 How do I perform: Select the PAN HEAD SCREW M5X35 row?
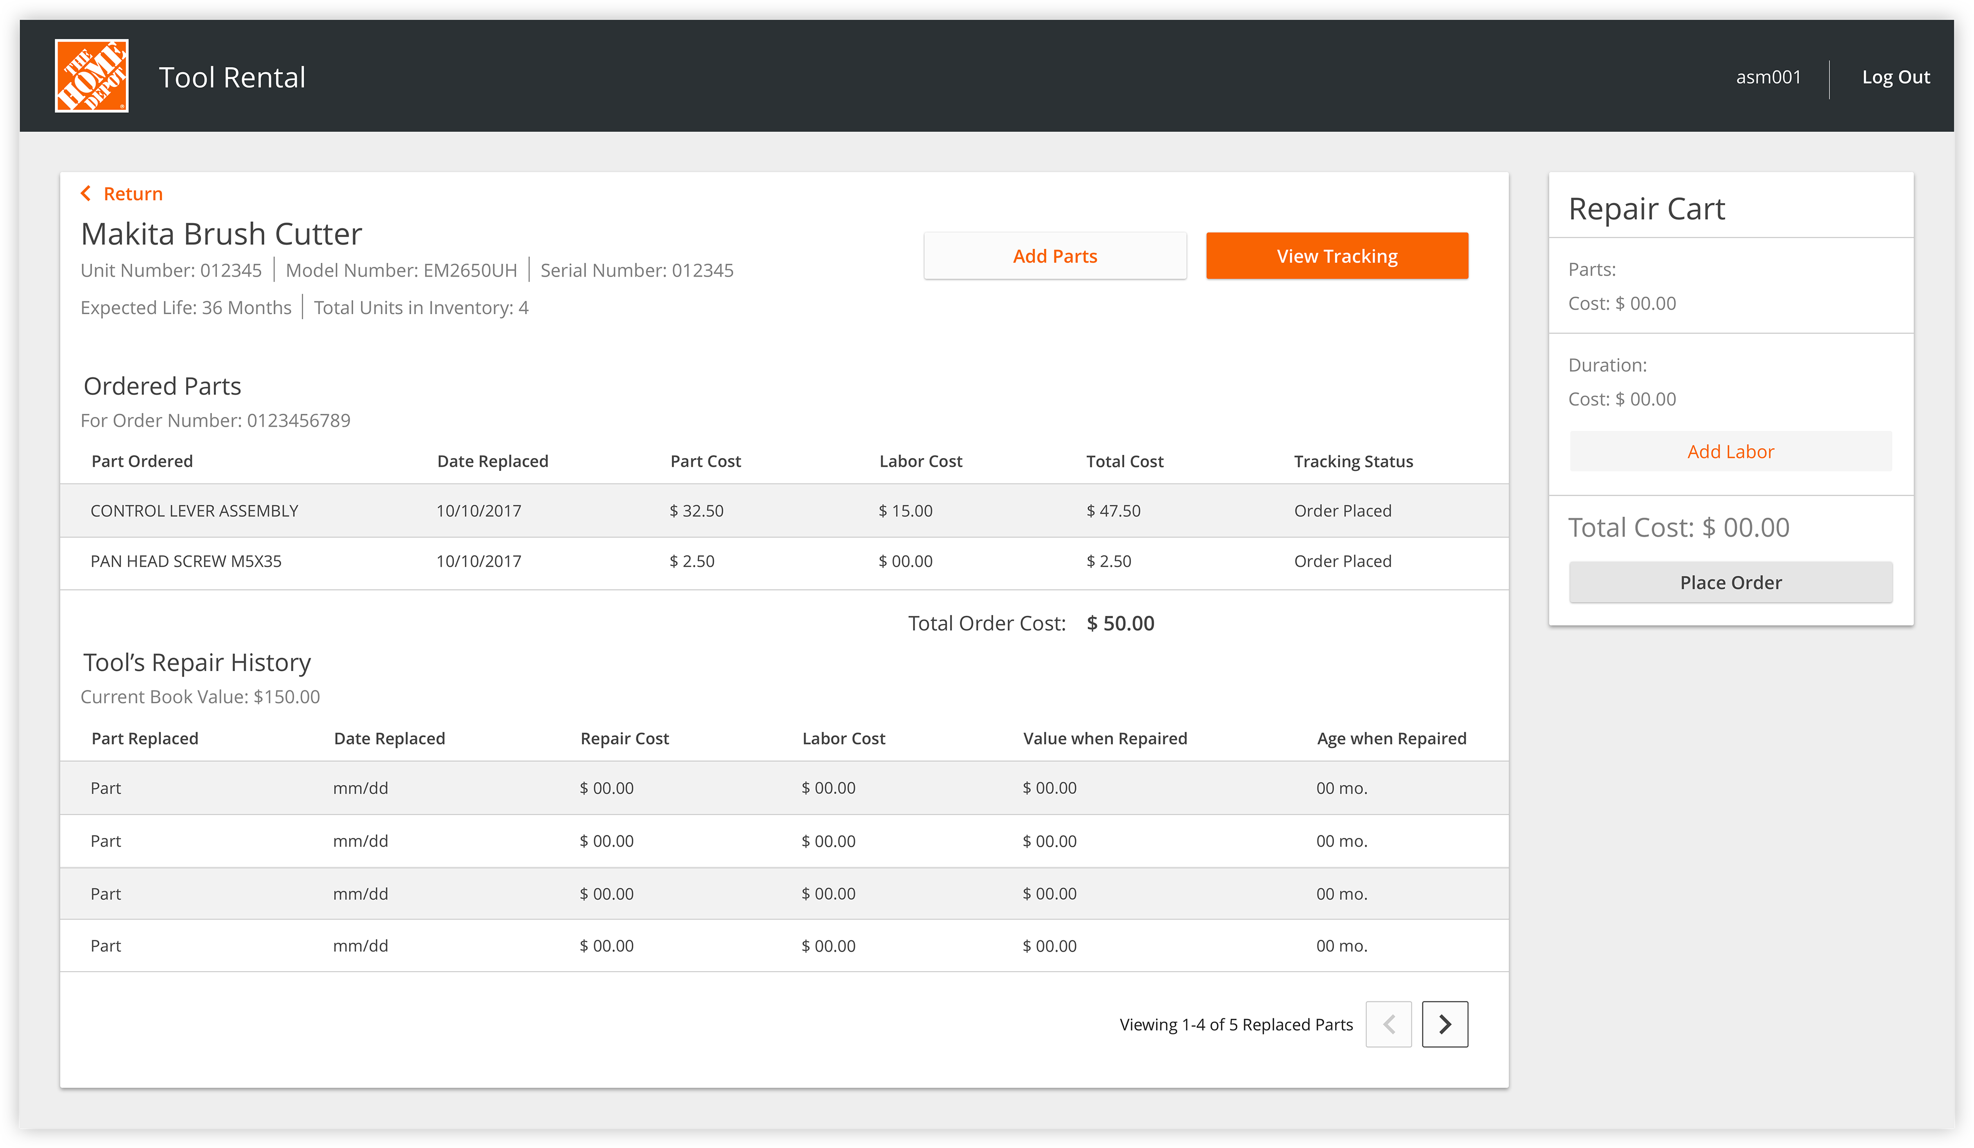click(784, 562)
